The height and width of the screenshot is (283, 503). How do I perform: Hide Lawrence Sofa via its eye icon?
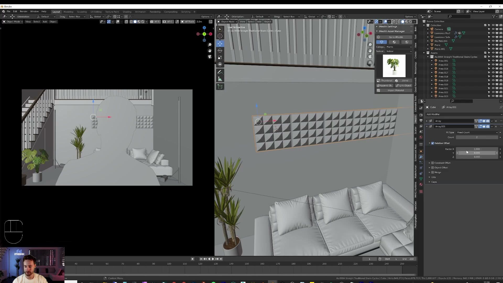493,37
